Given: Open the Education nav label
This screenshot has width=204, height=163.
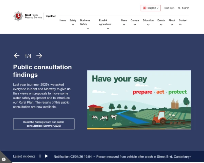Looking at the screenshot, I should 148,20.
